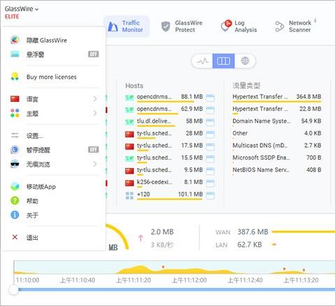335x306 pixels.
Task: Open the GlassWire Protect tab
Action: pyautogui.click(x=182, y=26)
